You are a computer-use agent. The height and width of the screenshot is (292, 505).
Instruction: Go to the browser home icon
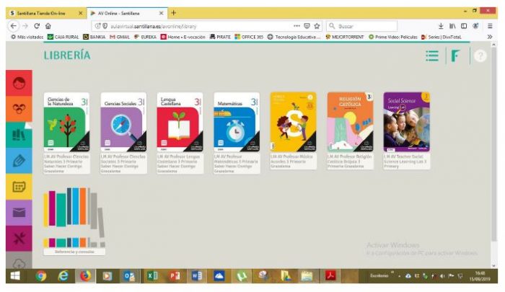coord(48,26)
